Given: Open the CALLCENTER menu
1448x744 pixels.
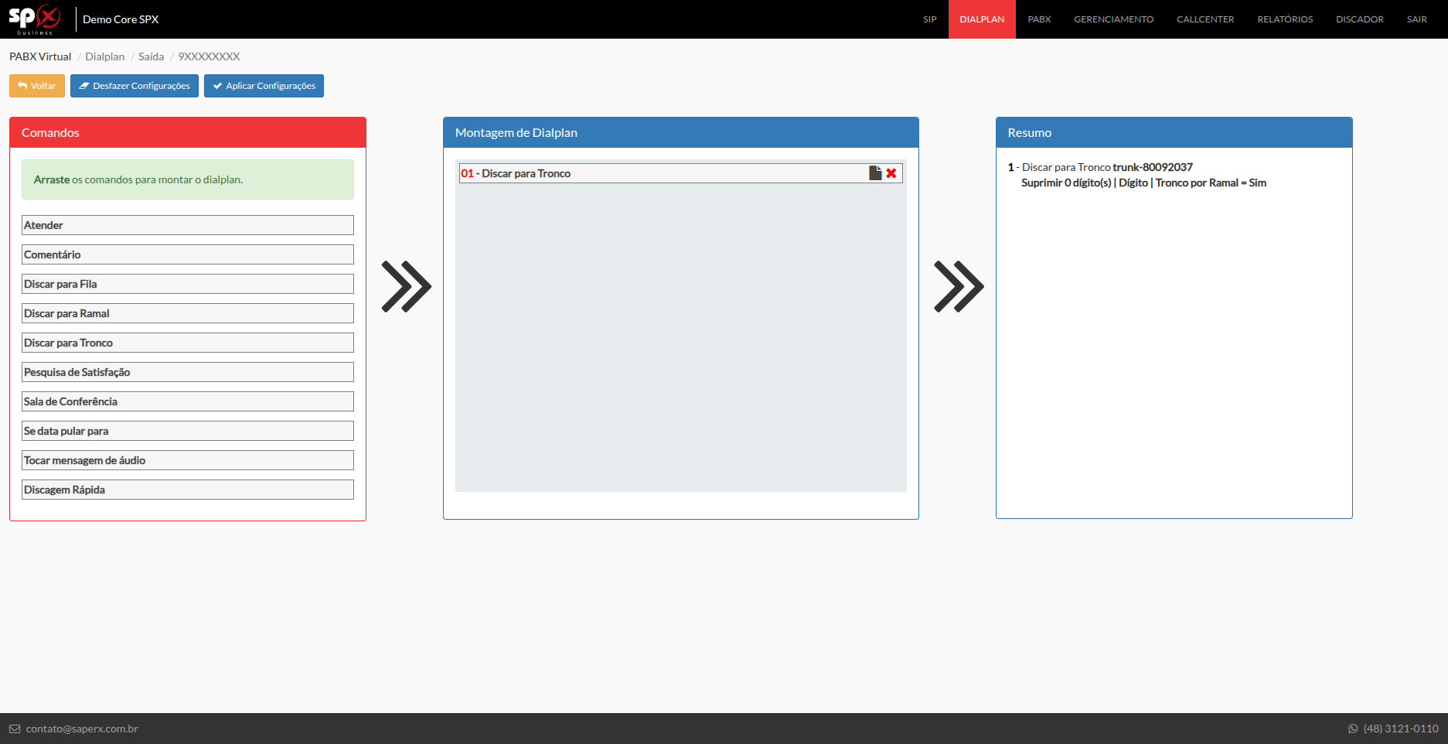Looking at the screenshot, I should pos(1205,19).
